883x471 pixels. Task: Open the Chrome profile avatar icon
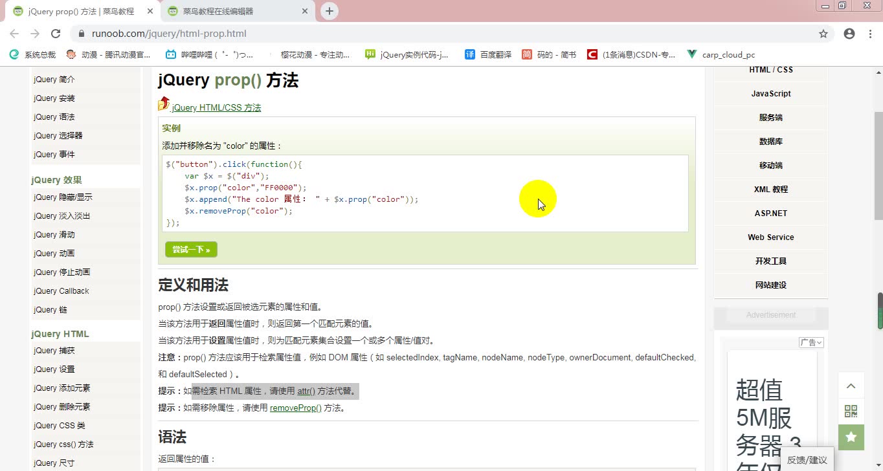(849, 34)
